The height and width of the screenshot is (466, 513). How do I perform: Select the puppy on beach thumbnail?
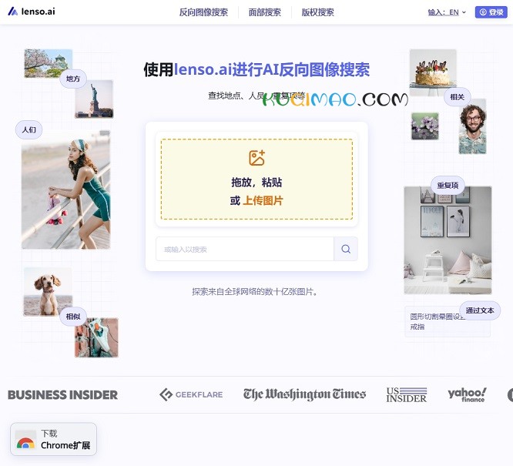click(x=48, y=292)
